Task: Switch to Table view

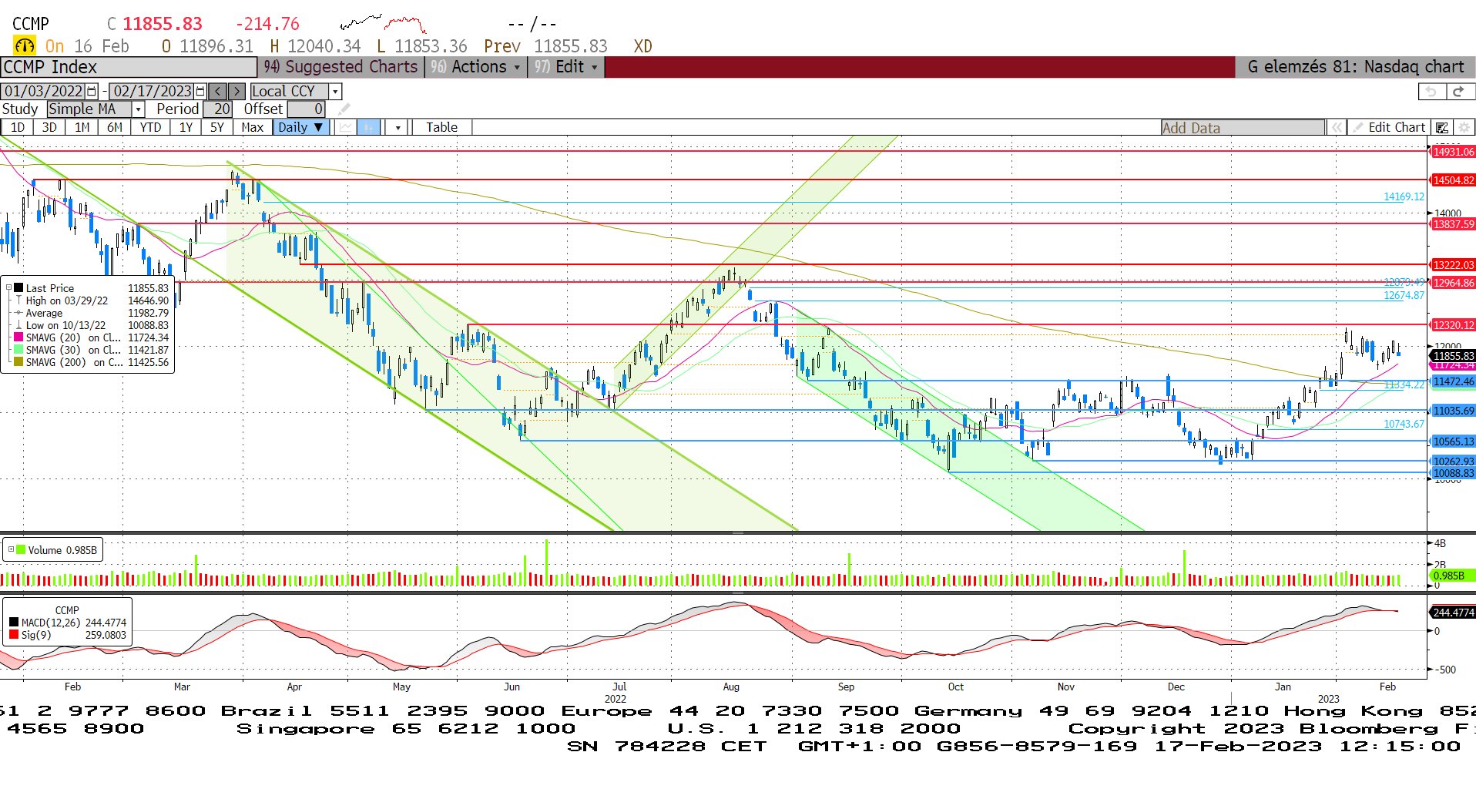Action: [x=441, y=127]
